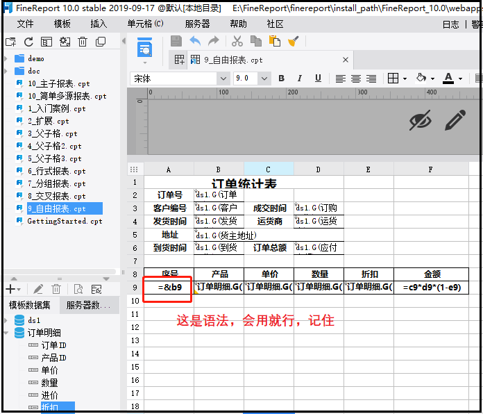
Task: Preview the dataset data icon
Action: click(x=78, y=289)
